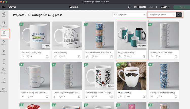
Task: Bookmark the Skeleton Stackable Mugs project
Action: tap(176, 56)
